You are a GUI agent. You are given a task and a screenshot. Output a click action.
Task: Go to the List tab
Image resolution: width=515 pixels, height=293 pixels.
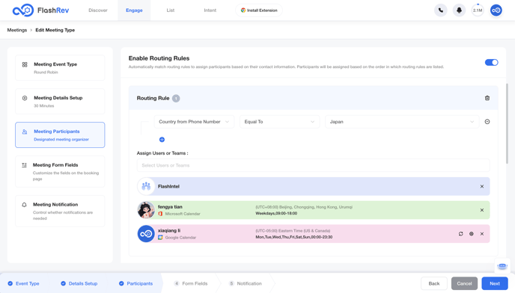tap(171, 10)
